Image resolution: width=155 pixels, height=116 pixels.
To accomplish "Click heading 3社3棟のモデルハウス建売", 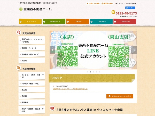I will pyautogui.click(x=90, y=110).
